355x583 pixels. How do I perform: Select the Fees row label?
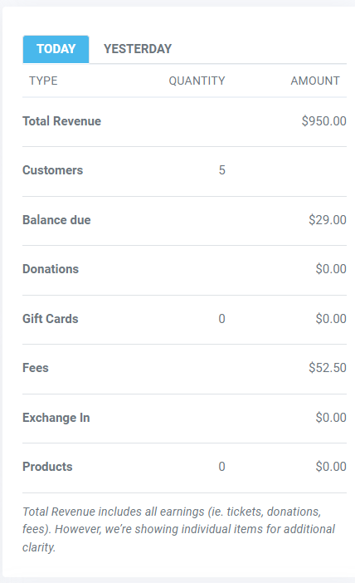point(36,368)
